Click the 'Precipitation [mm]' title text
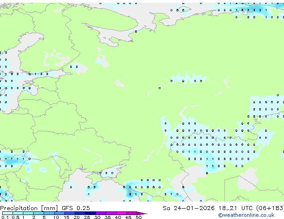This screenshot has width=284, height=219. [29, 208]
